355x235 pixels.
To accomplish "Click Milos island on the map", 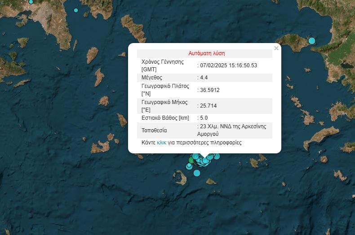I will point(100,147).
